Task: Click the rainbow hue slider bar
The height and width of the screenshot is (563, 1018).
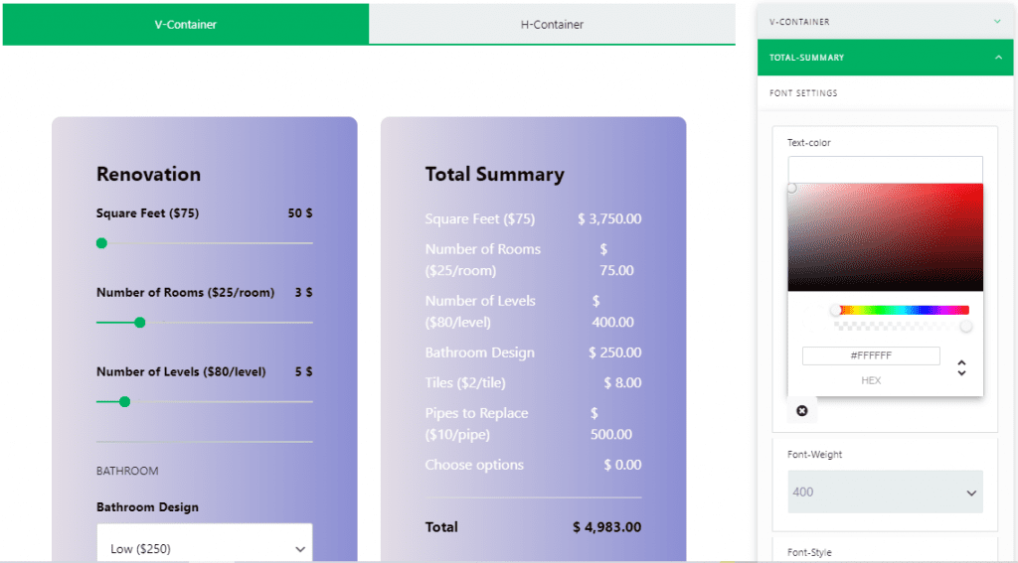Action: (902, 310)
